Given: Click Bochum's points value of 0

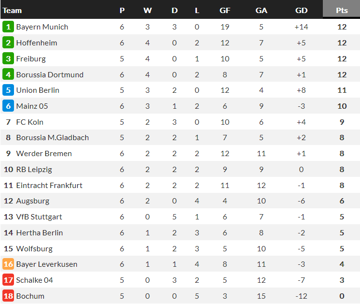Looking at the screenshot, I should (342, 296).
